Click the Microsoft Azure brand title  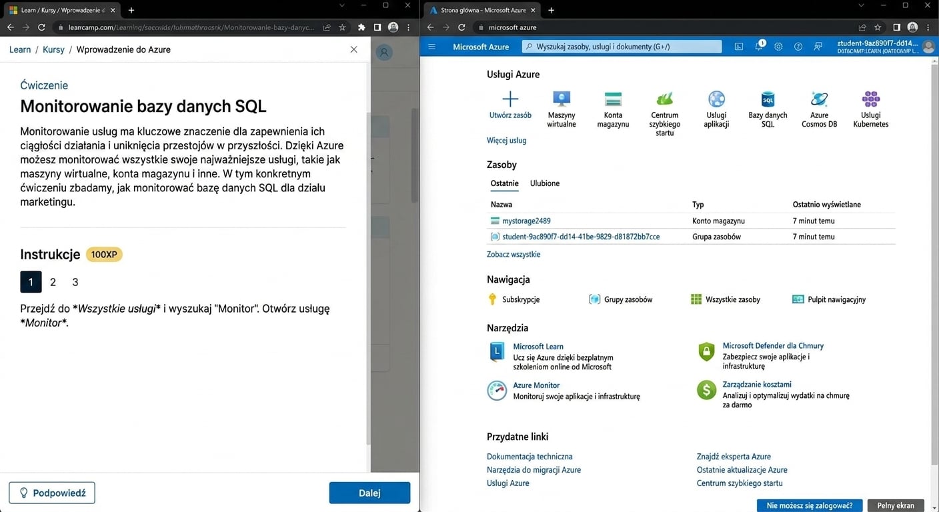click(x=481, y=47)
